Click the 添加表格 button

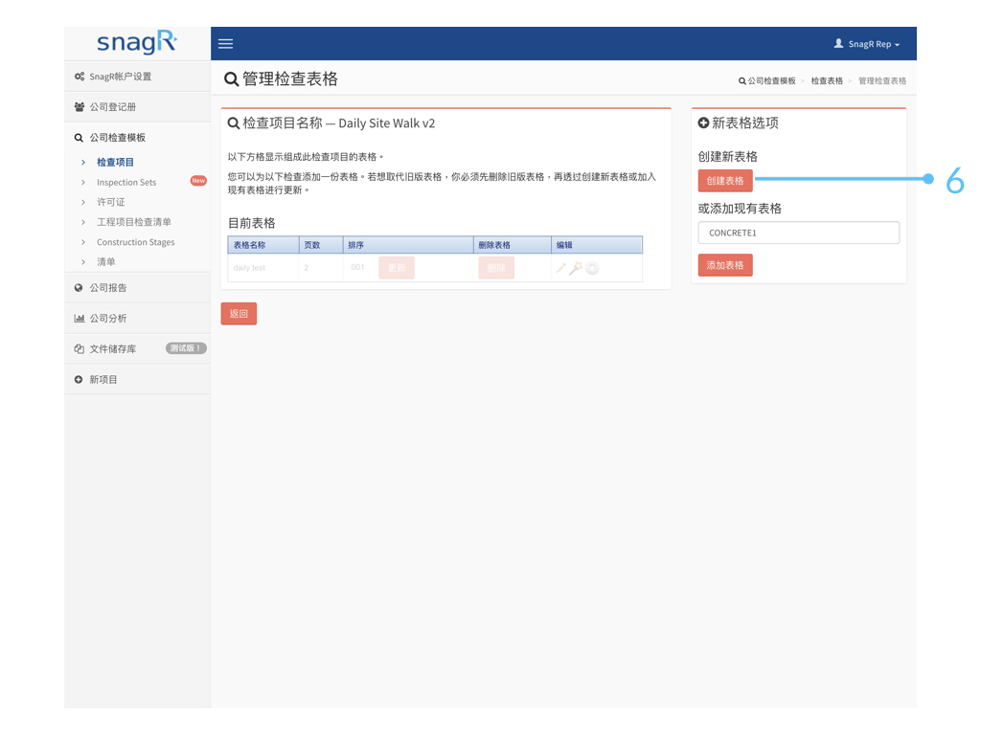[725, 265]
